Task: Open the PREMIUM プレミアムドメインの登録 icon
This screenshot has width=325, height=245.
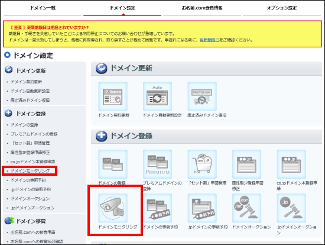Action: tap(157, 164)
